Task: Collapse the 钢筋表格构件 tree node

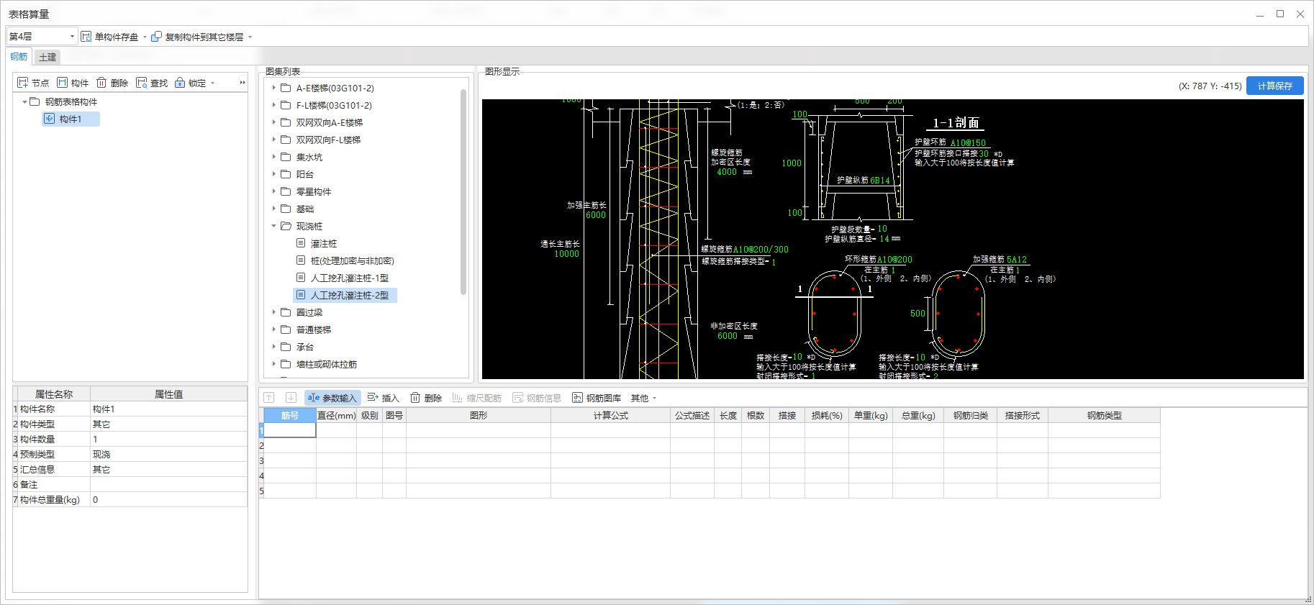Action: (x=24, y=101)
